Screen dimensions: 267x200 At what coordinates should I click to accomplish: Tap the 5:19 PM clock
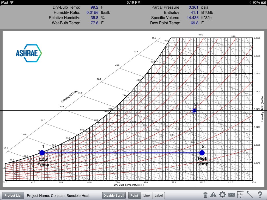133,2
